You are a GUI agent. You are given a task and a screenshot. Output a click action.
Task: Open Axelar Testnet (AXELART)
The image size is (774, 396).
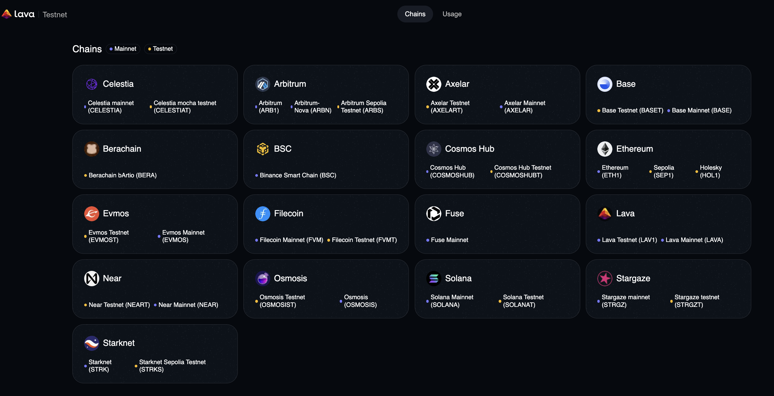click(x=448, y=107)
